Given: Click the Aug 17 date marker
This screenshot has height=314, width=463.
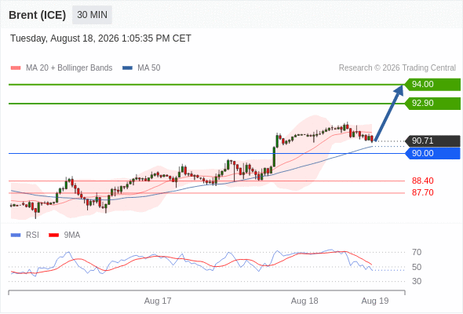Looking at the screenshot, I should (158, 301).
